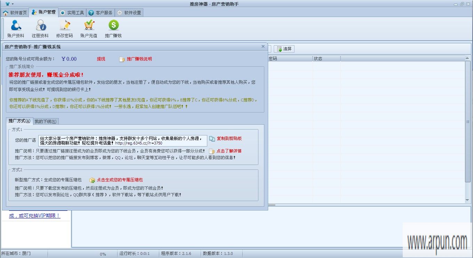Open details with 点击了解详情 page icon

click(x=231, y=151)
